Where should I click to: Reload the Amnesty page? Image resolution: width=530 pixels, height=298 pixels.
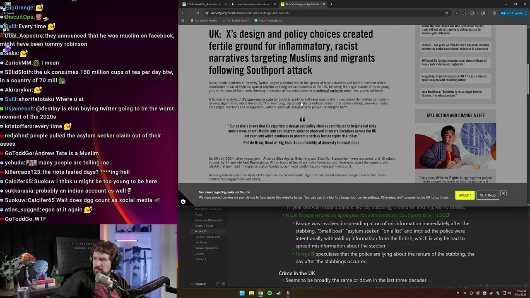(x=198, y=13)
